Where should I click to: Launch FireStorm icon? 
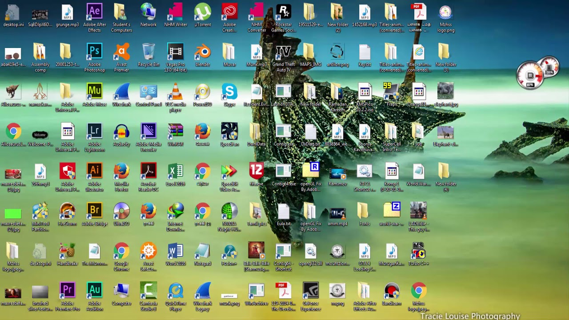click(x=67, y=214)
